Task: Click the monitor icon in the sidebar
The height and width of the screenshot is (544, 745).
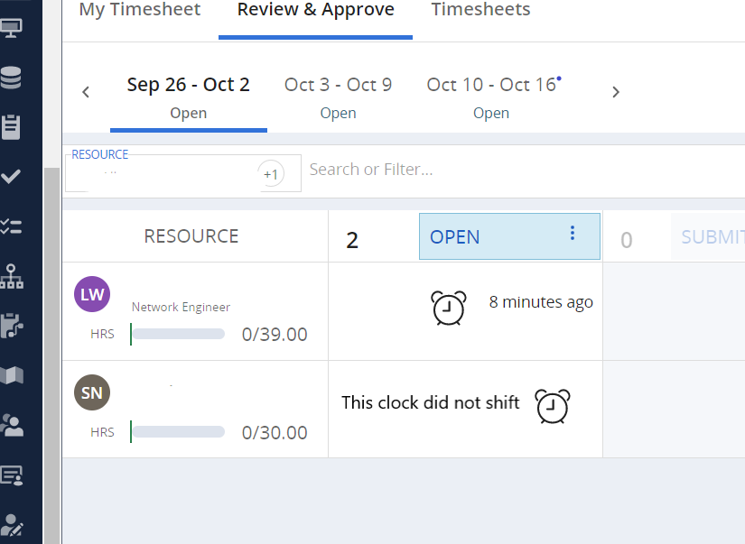Action: click(12, 25)
